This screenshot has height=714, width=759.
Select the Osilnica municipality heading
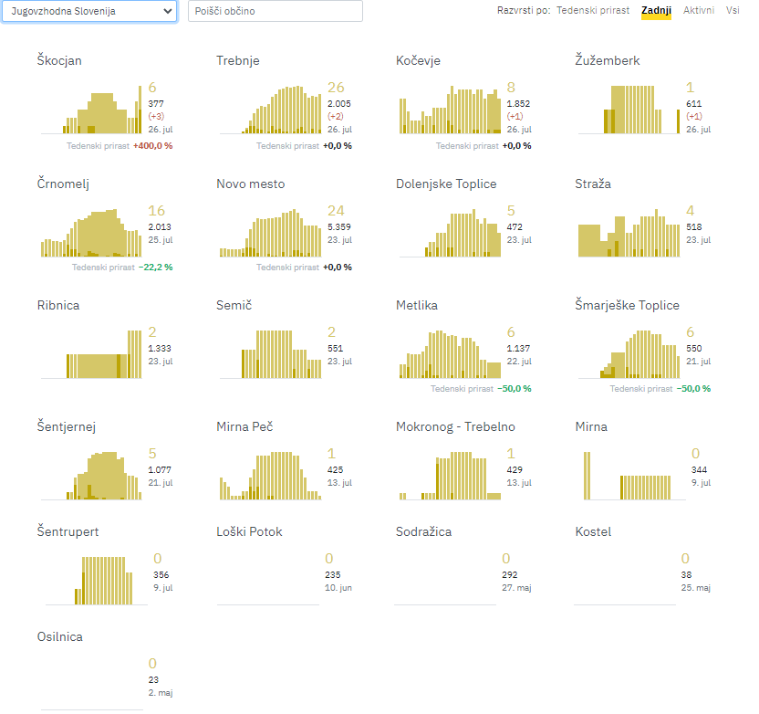click(60, 637)
